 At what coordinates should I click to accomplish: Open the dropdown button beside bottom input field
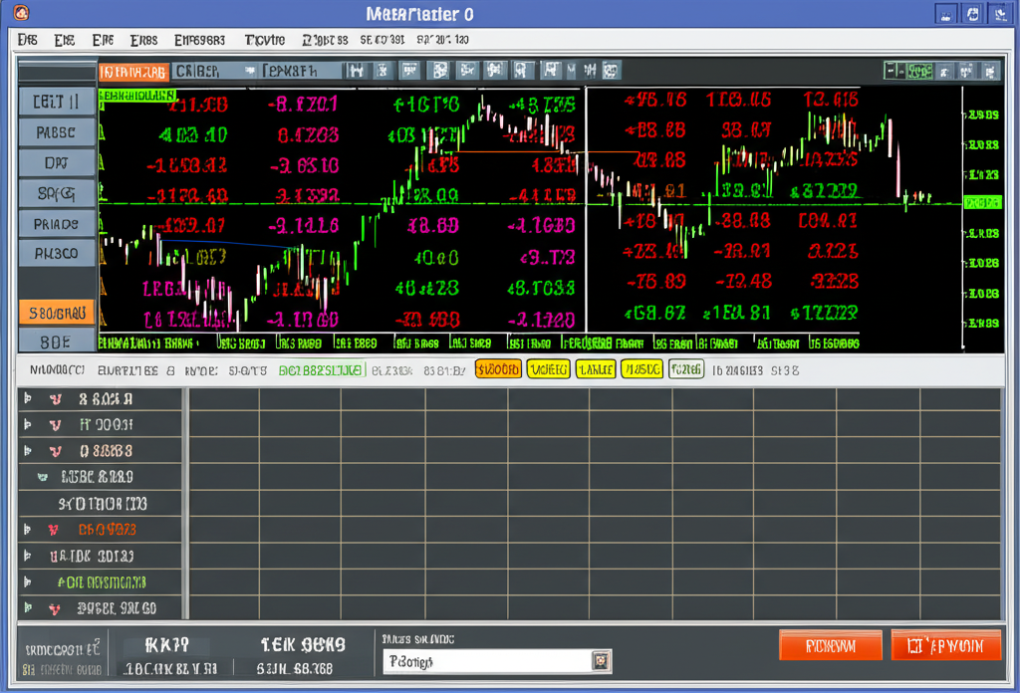click(601, 660)
